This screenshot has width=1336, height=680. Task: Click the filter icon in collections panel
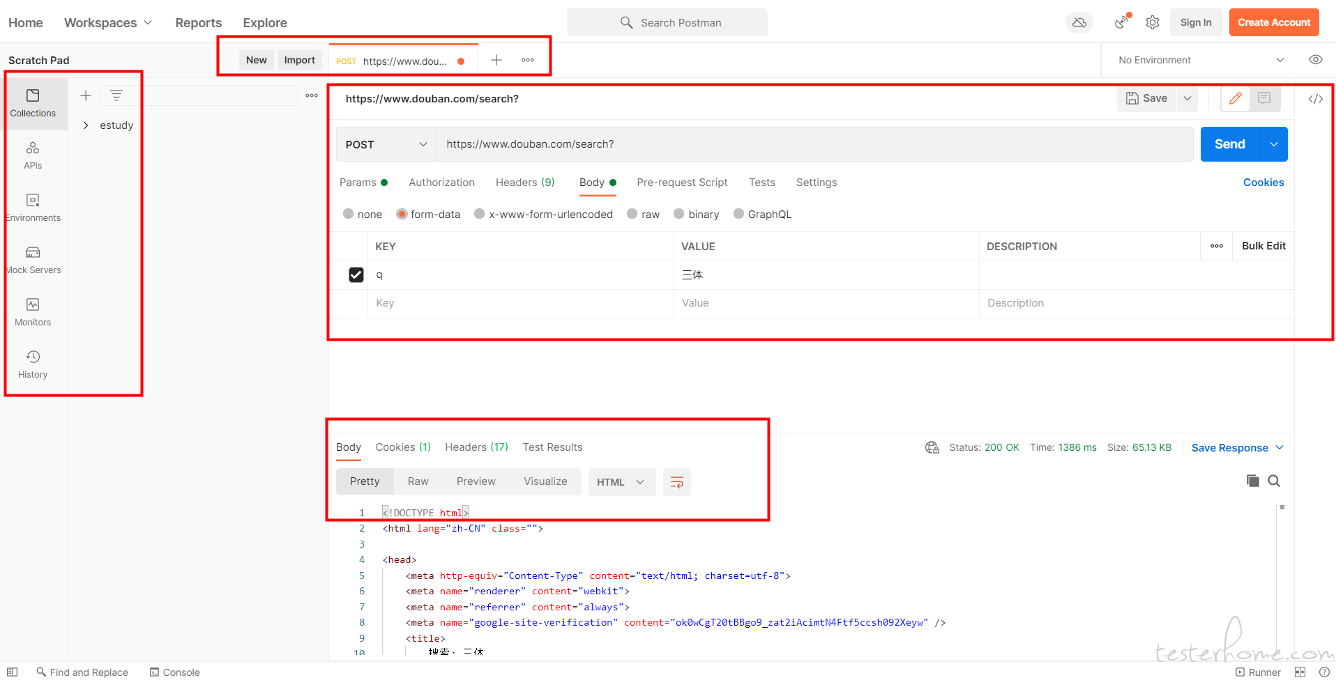click(116, 95)
